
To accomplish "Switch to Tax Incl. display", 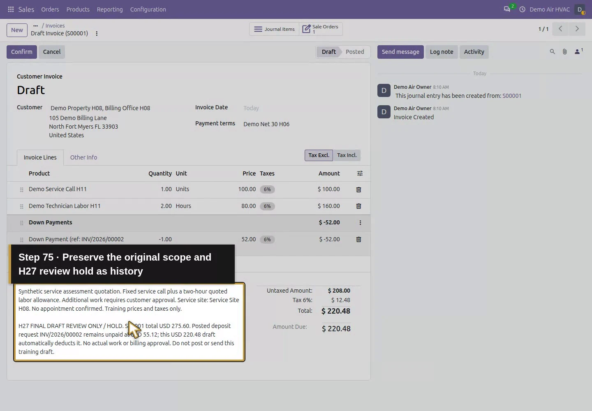I will [x=347, y=155].
